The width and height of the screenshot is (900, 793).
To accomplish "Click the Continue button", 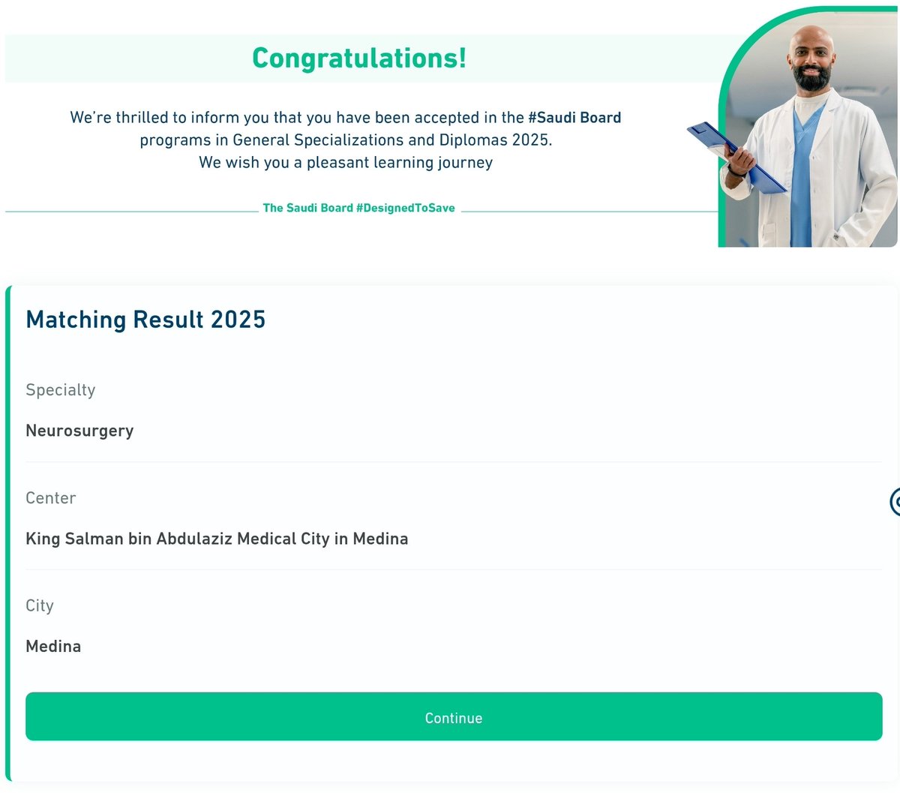I will pyautogui.click(x=453, y=717).
